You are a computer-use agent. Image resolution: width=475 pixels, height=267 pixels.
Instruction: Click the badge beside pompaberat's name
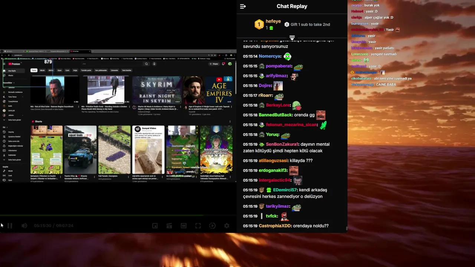click(262, 66)
